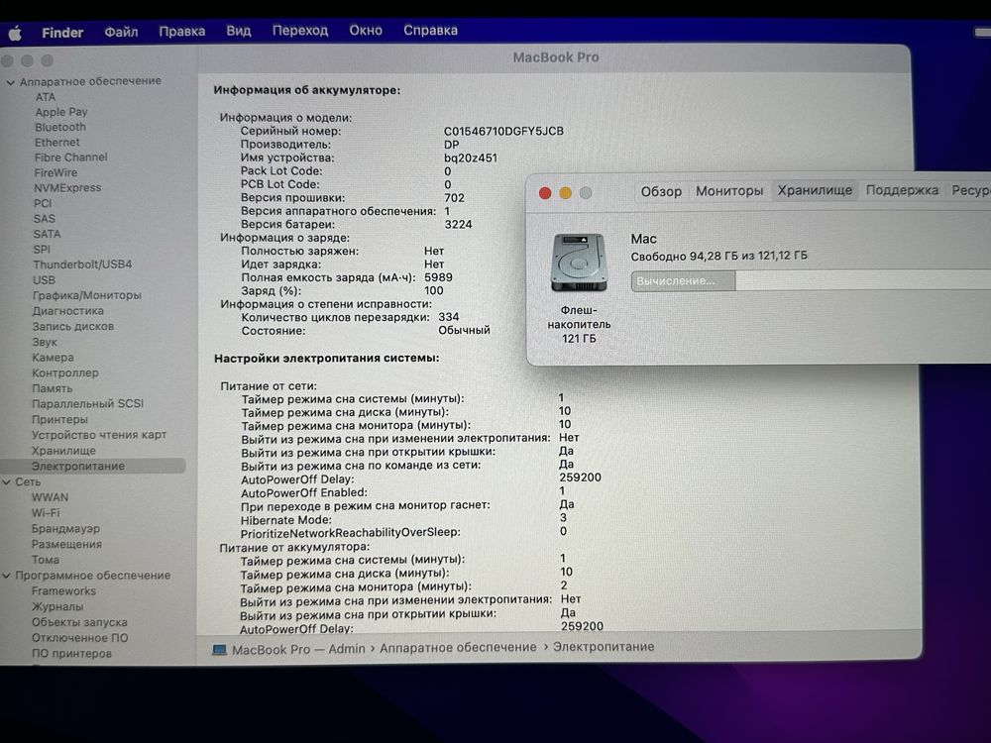Click the cycle count value 334

pos(449,317)
